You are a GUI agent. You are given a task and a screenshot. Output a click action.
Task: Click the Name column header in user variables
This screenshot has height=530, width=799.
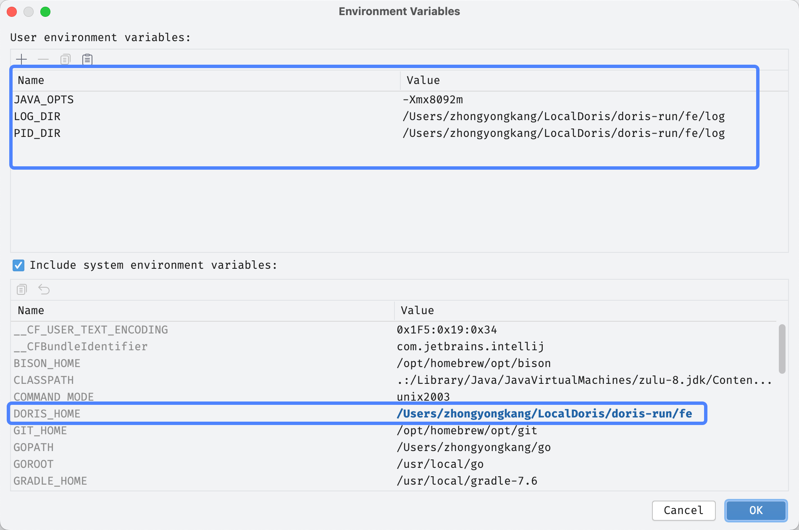tap(31, 80)
